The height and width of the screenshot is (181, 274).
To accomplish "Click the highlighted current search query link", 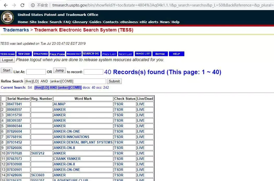I will [x=58, y=88].
